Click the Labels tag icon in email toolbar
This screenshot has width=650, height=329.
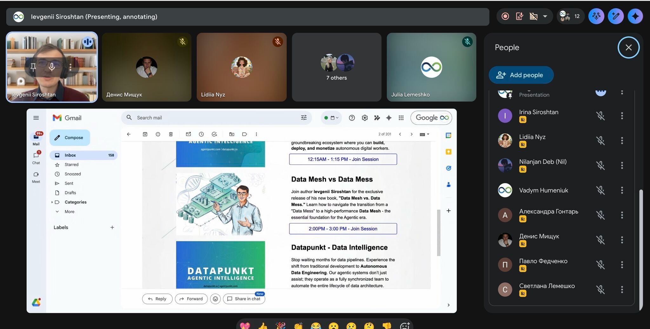[244, 134]
